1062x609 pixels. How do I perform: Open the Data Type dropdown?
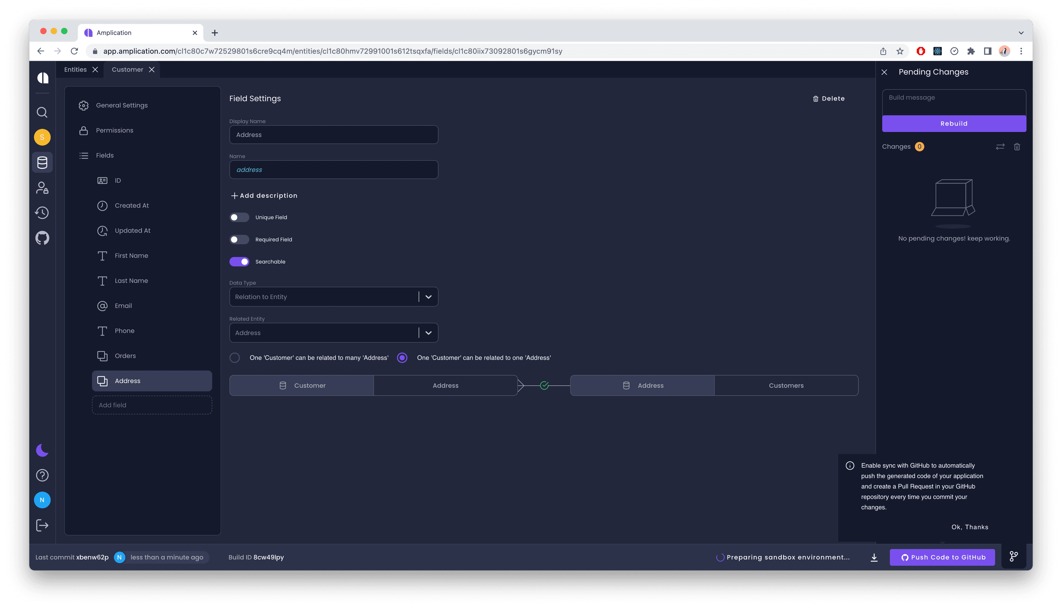click(428, 297)
